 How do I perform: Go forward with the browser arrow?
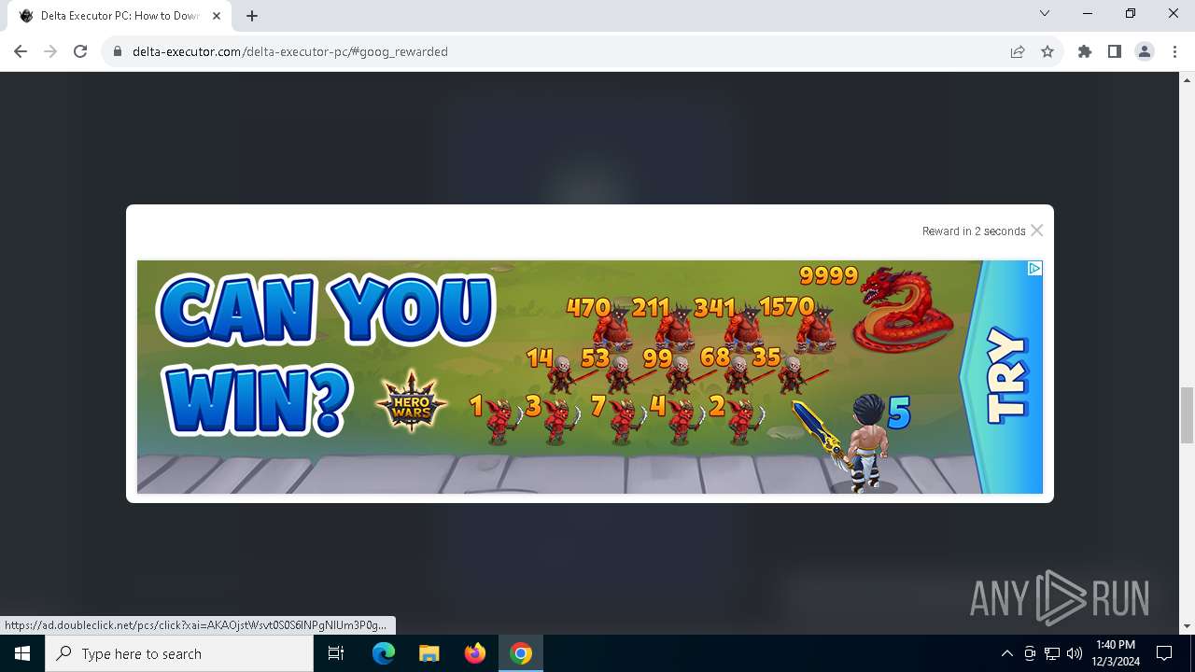tap(50, 51)
